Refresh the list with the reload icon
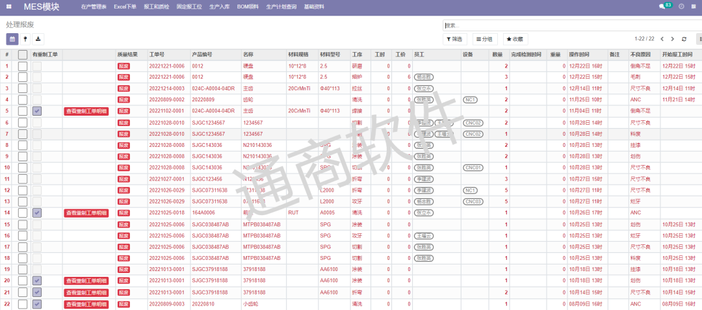 coord(684,39)
